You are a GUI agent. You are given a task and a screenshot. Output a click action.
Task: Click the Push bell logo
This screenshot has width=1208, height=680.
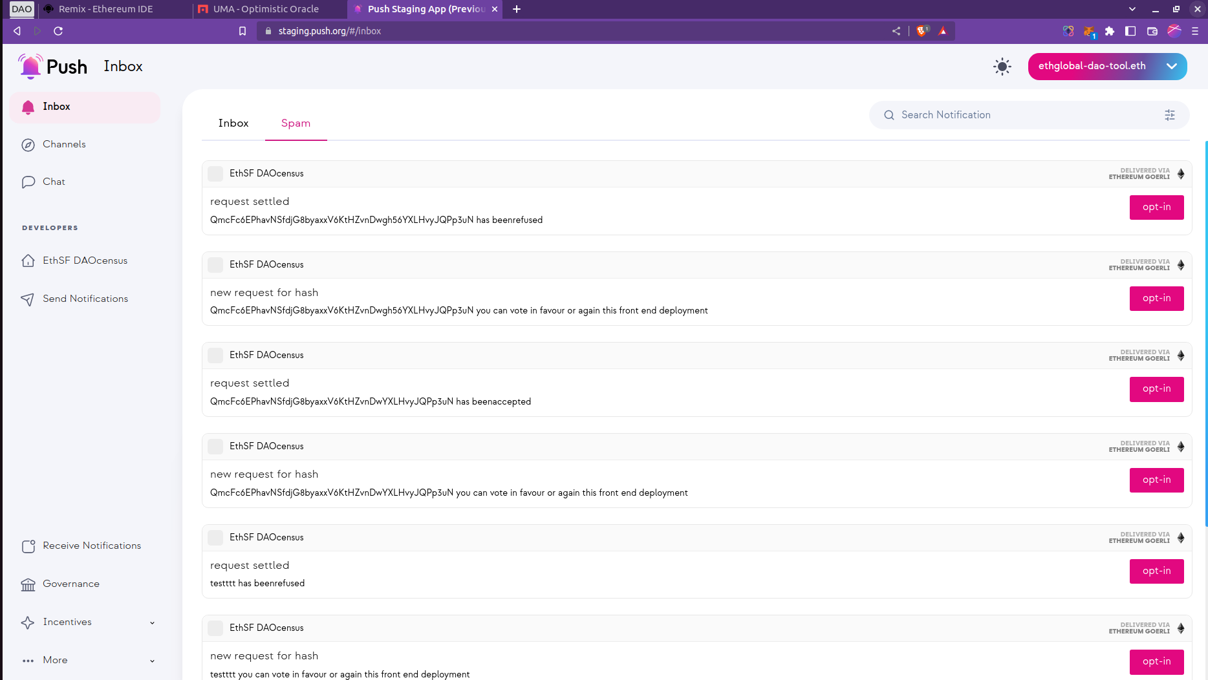tap(30, 67)
